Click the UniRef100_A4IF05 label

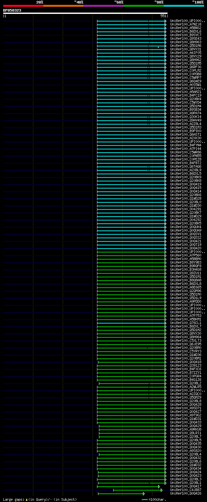[186, 53]
